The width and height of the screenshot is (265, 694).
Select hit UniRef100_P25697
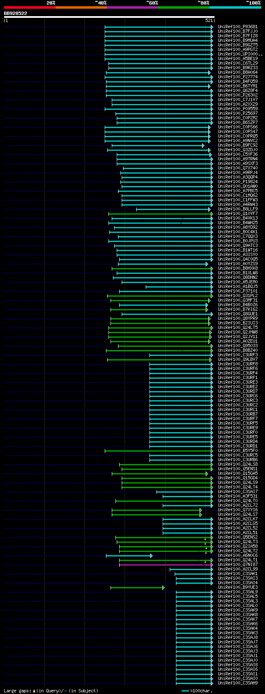[238, 114]
